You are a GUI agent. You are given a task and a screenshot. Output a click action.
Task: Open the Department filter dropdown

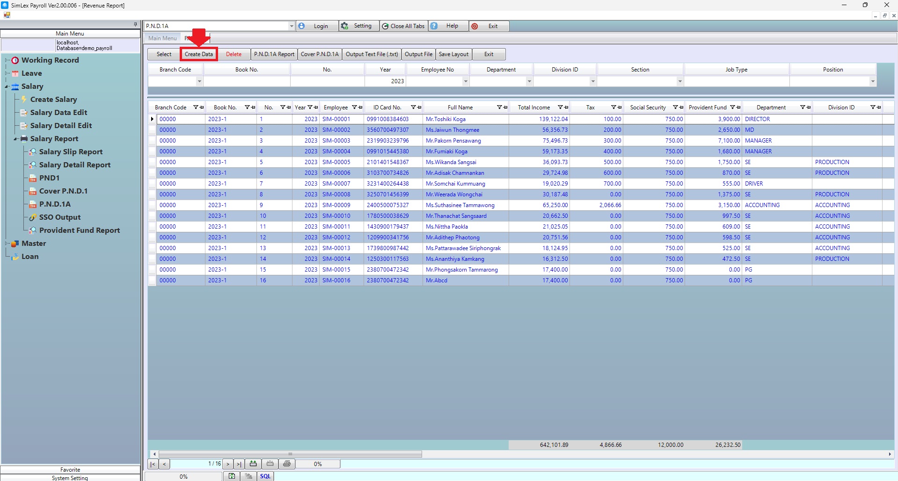click(x=529, y=81)
